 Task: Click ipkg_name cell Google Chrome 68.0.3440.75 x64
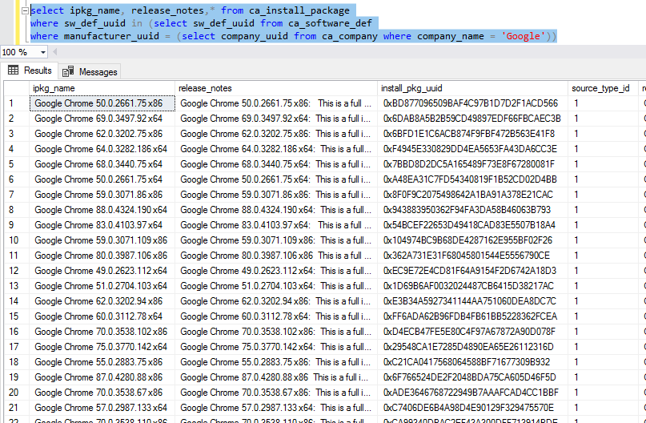point(102,164)
